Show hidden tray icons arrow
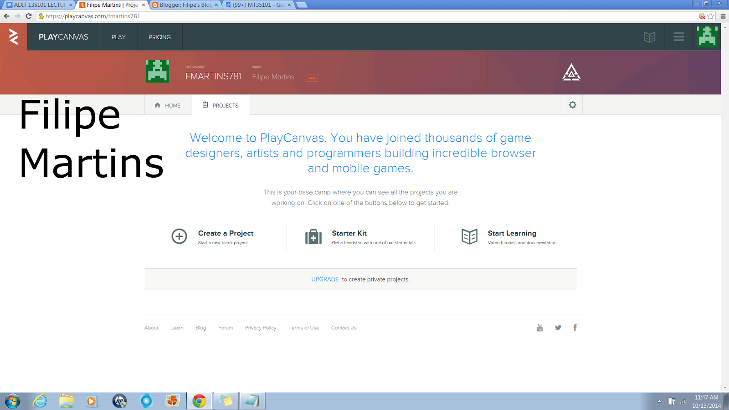The image size is (729, 410). [x=659, y=401]
